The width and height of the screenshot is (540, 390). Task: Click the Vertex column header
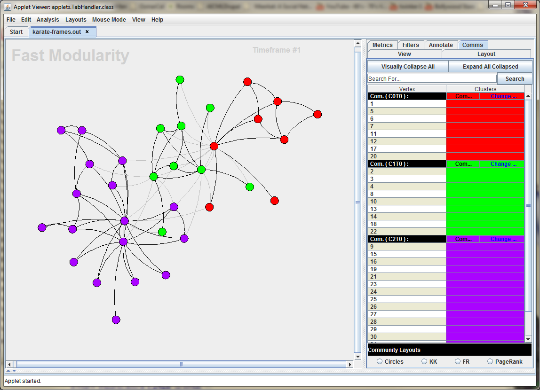[x=407, y=89]
